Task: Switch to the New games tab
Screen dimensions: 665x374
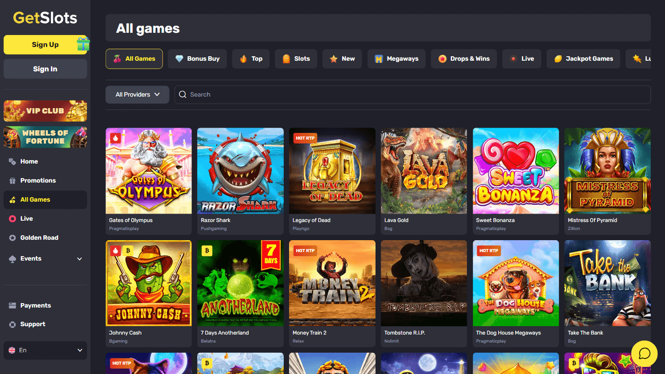Action: [x=342, y=58]
